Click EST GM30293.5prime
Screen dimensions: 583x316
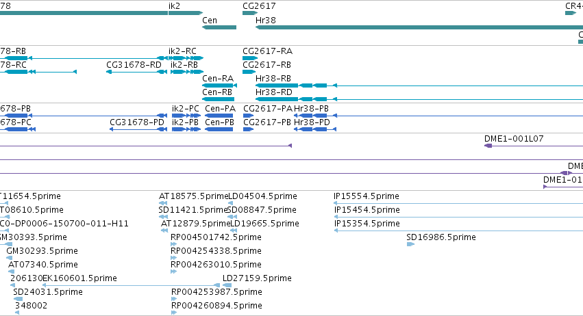point(42,251)
